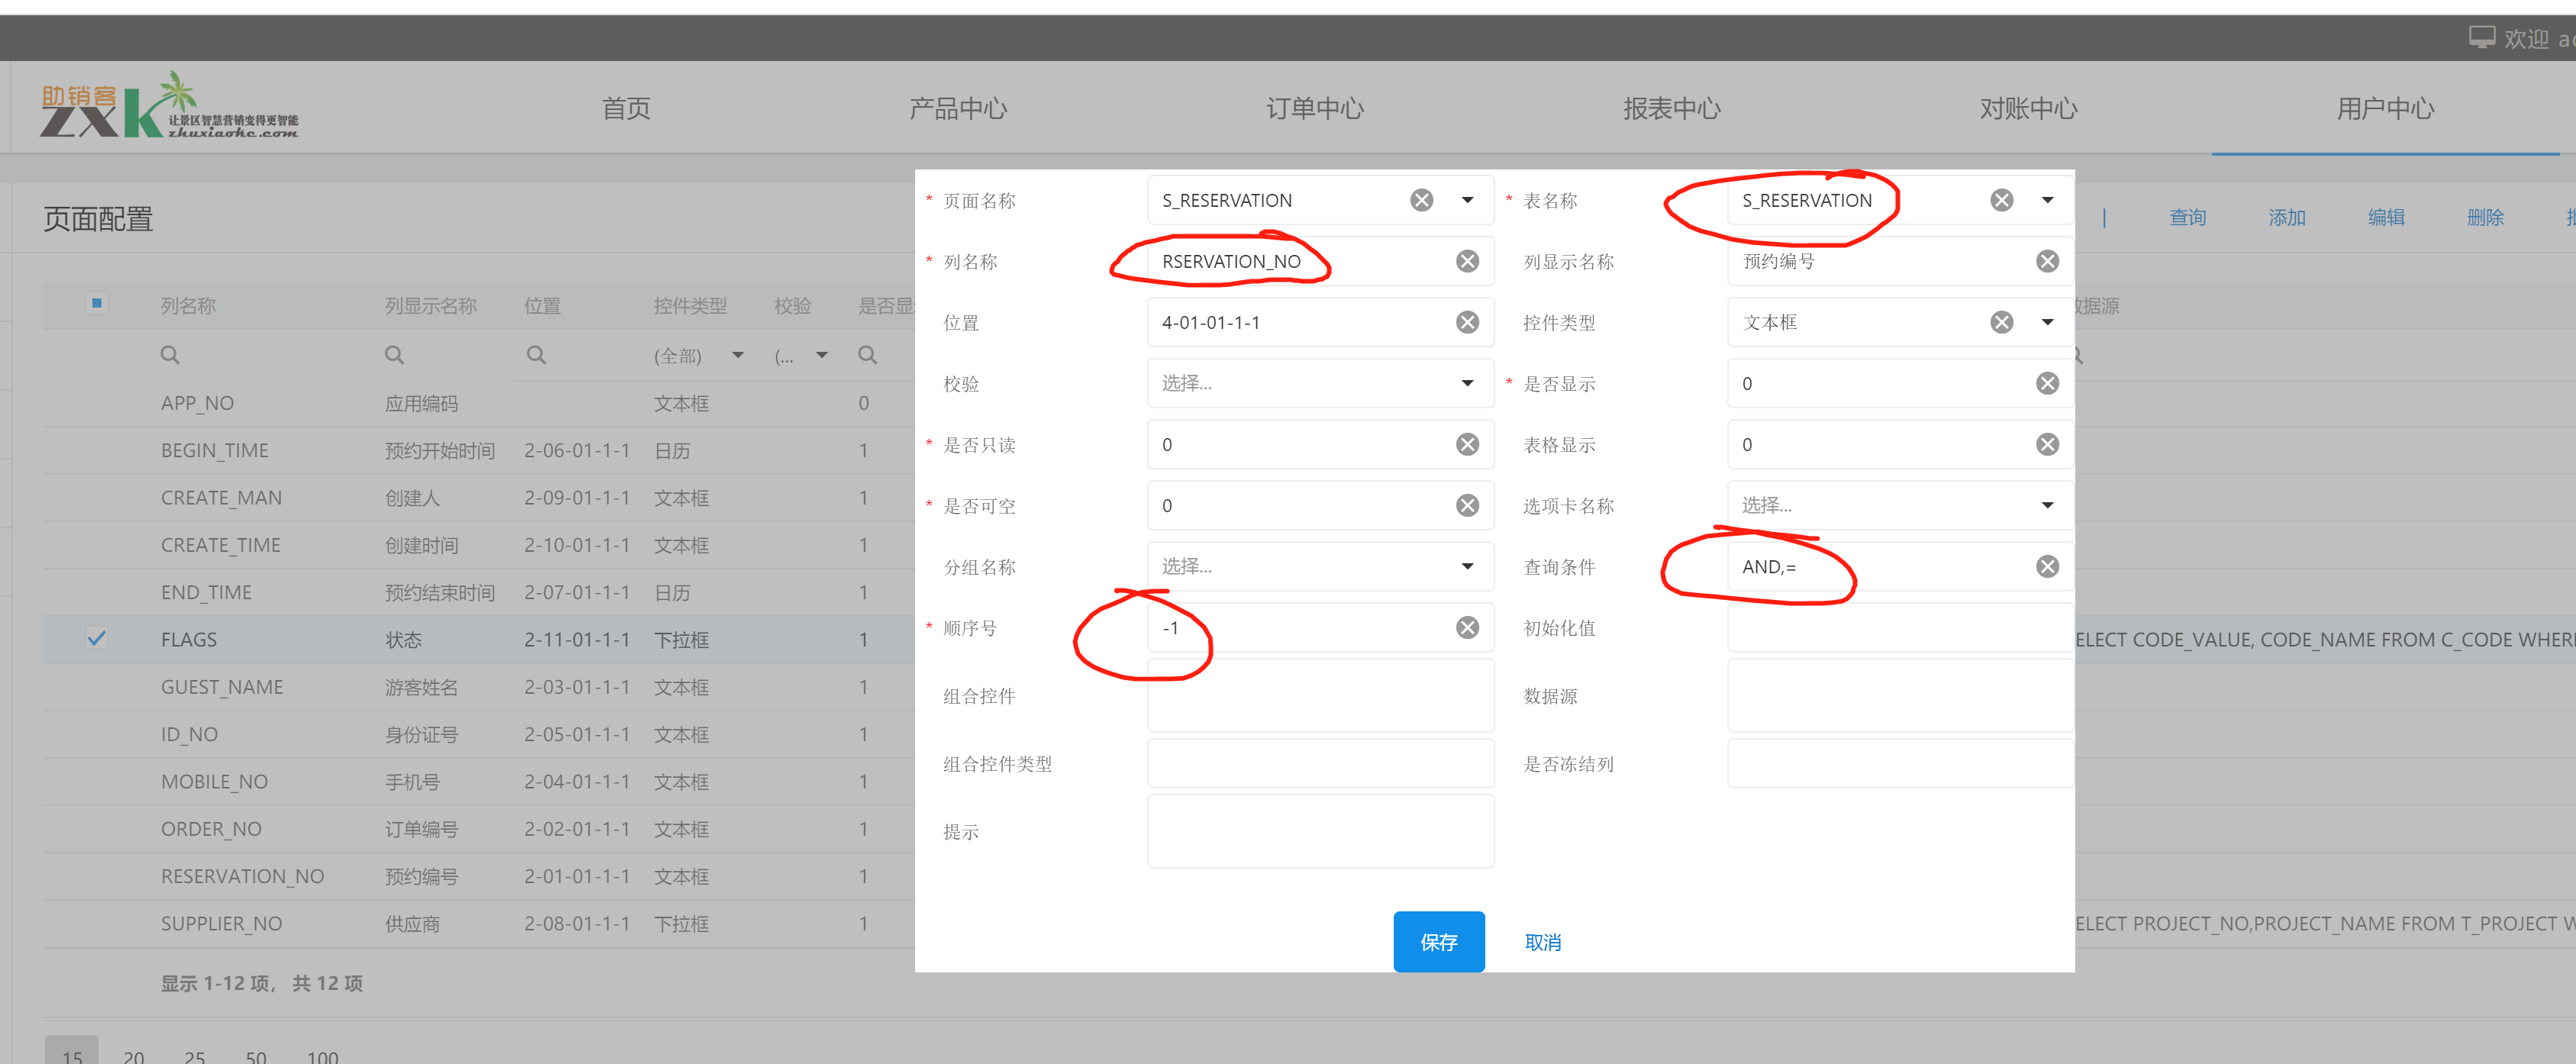2576x1064 pixels.
Task: Go to 订单中心 in navigation
Action: [x=1314, y=108]
